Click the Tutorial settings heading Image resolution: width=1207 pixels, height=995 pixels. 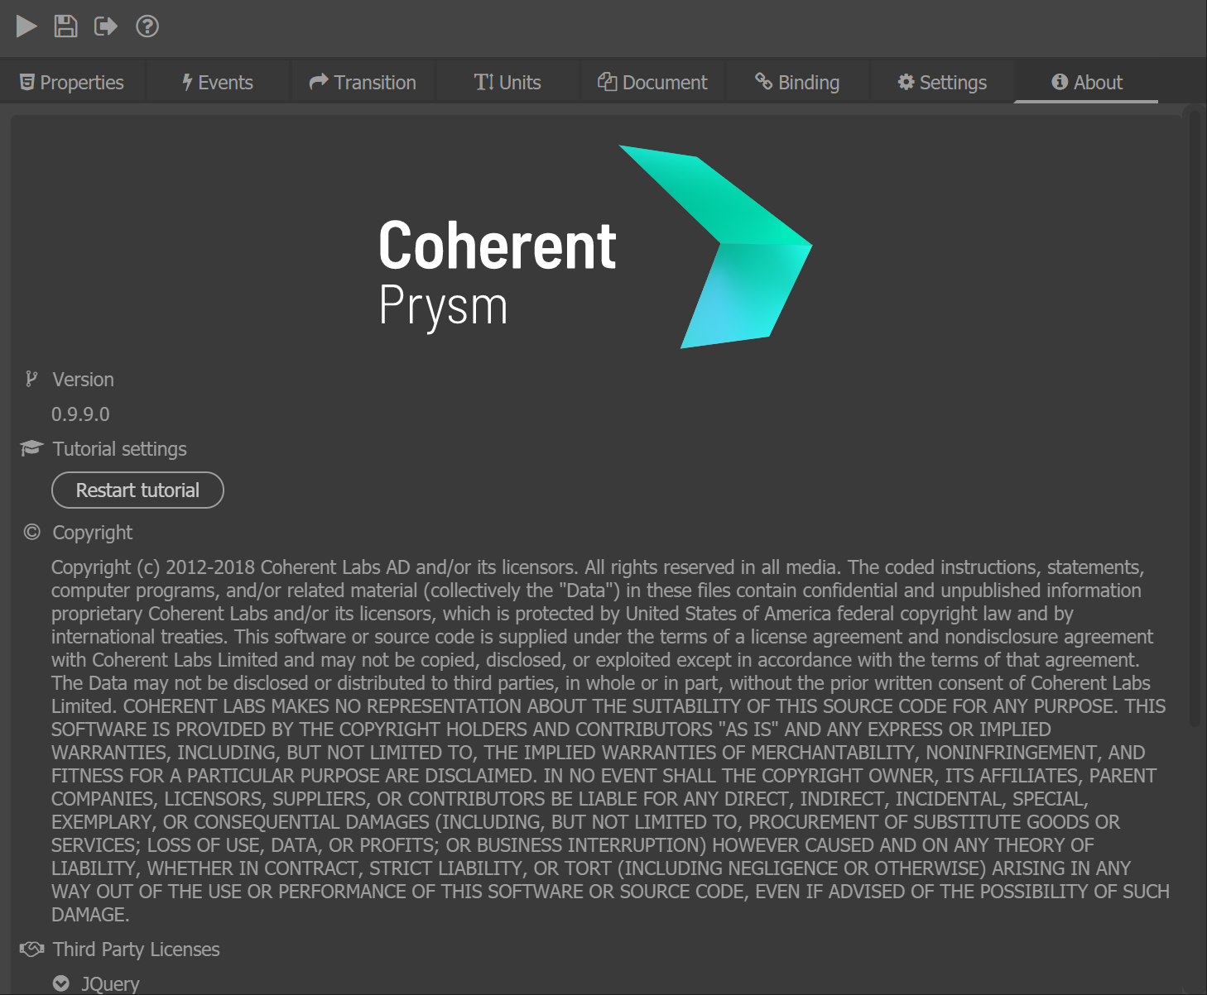(x=120, y=449)
